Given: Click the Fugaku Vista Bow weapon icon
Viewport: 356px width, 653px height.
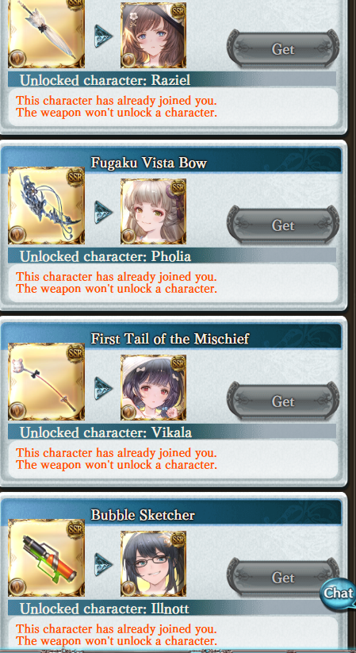Looking at the screenshot, I should coord(46,206).
